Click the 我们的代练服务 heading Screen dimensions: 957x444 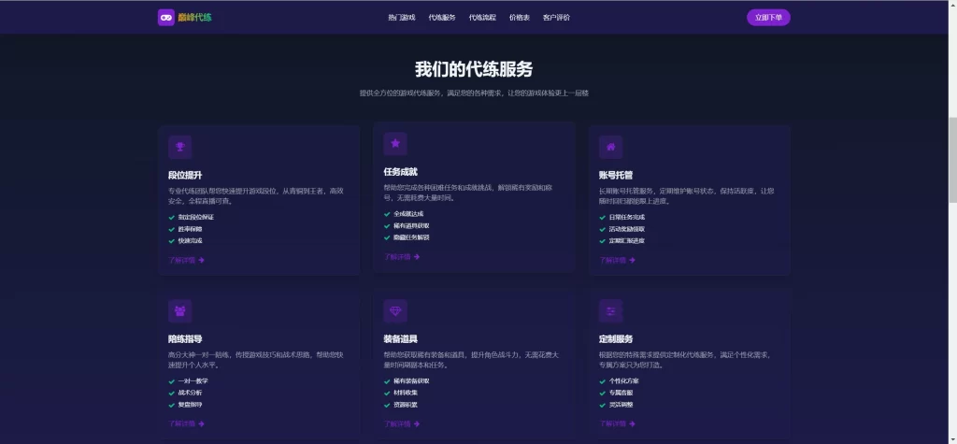tap(474, 69)
